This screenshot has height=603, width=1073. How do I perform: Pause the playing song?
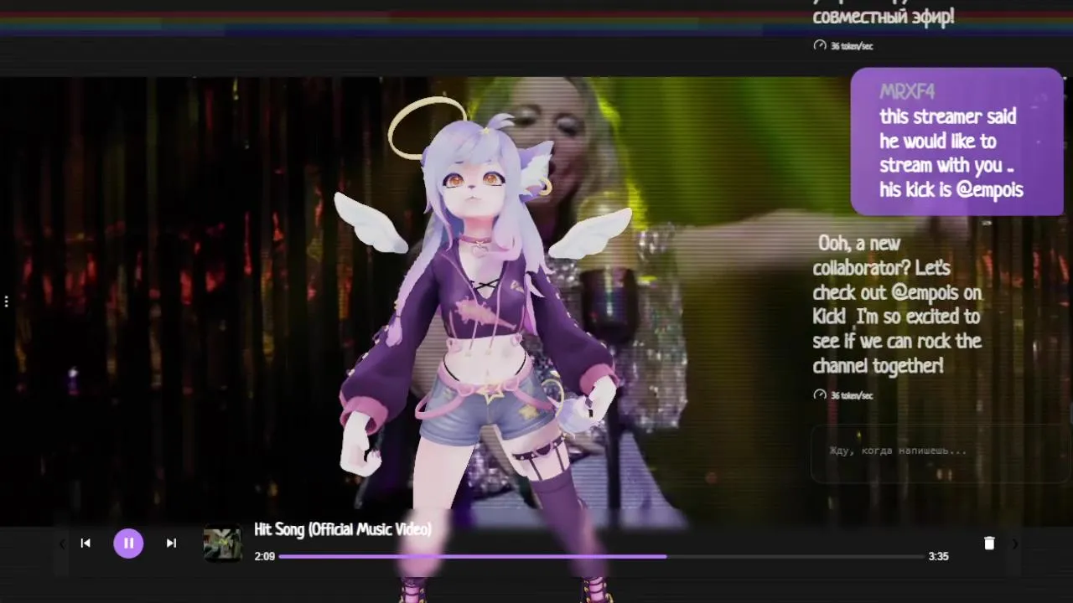click(128, 544)
